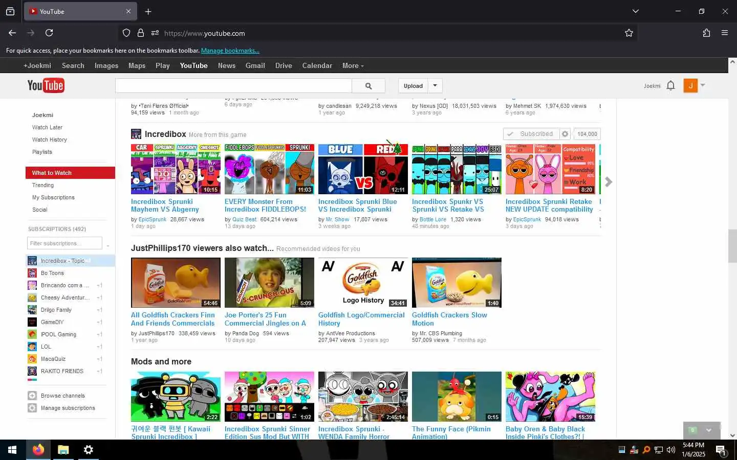Viewport: 737px width, 460px height.
Task: Click the Manage bookmarks link
Action: 230,51
